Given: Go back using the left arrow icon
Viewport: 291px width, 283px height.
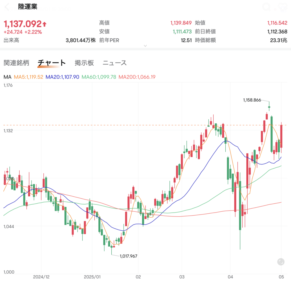Looking at the screenshot, I should pos(7,7).
